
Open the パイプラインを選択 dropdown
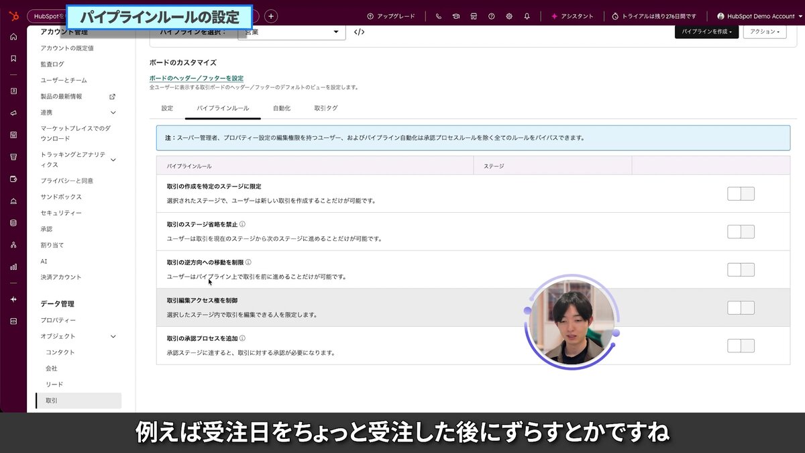291,32
